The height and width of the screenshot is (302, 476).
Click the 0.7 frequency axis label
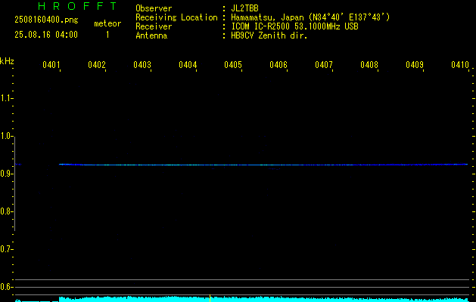coord(6,249)
